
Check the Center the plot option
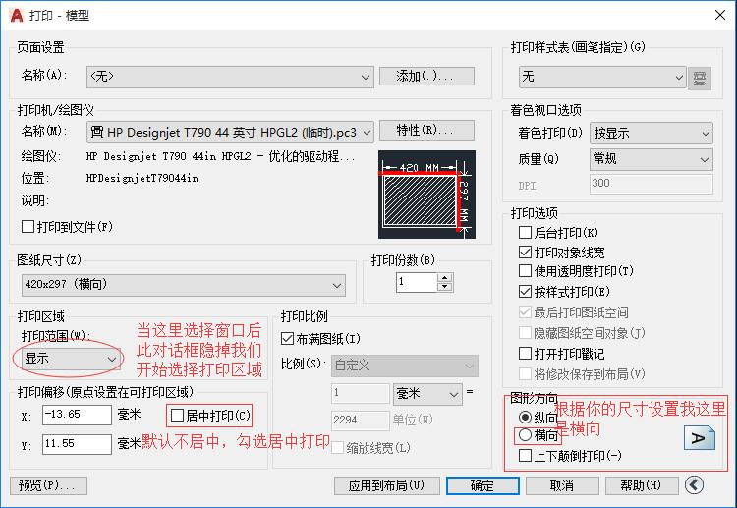tap(177, 415)
